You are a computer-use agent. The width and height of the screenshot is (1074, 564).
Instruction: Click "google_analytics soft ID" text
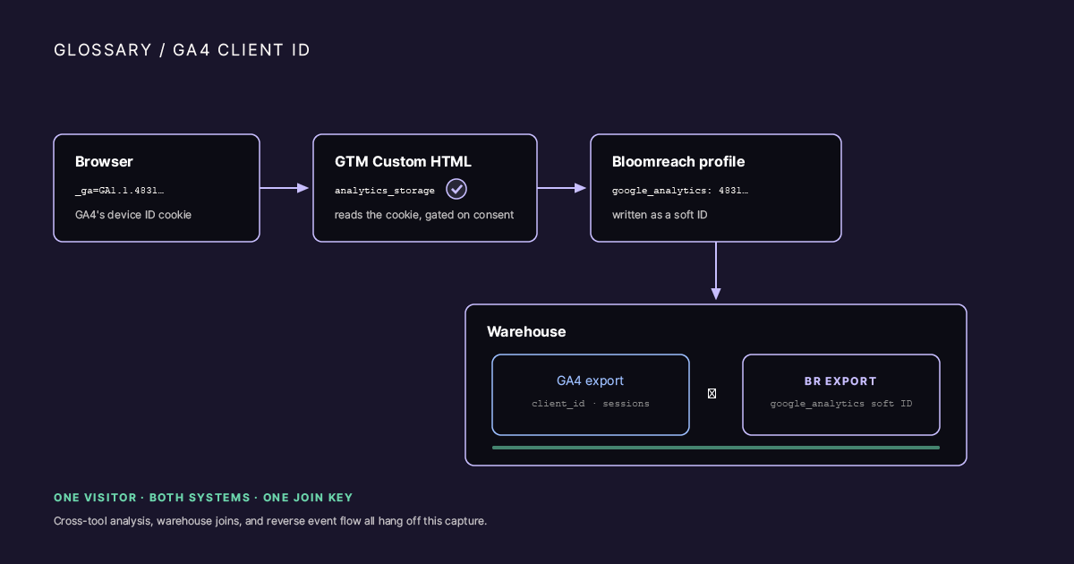pyautogui.click(x=841, y=404)
